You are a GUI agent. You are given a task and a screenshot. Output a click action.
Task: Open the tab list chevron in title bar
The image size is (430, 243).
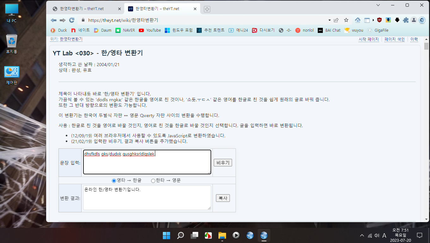point(378,5)
